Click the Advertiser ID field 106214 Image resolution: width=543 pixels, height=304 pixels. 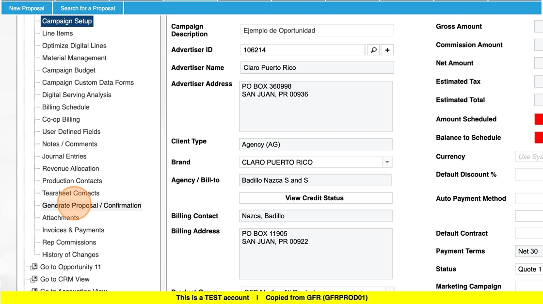pyautogui.click(x=303, y=50)
